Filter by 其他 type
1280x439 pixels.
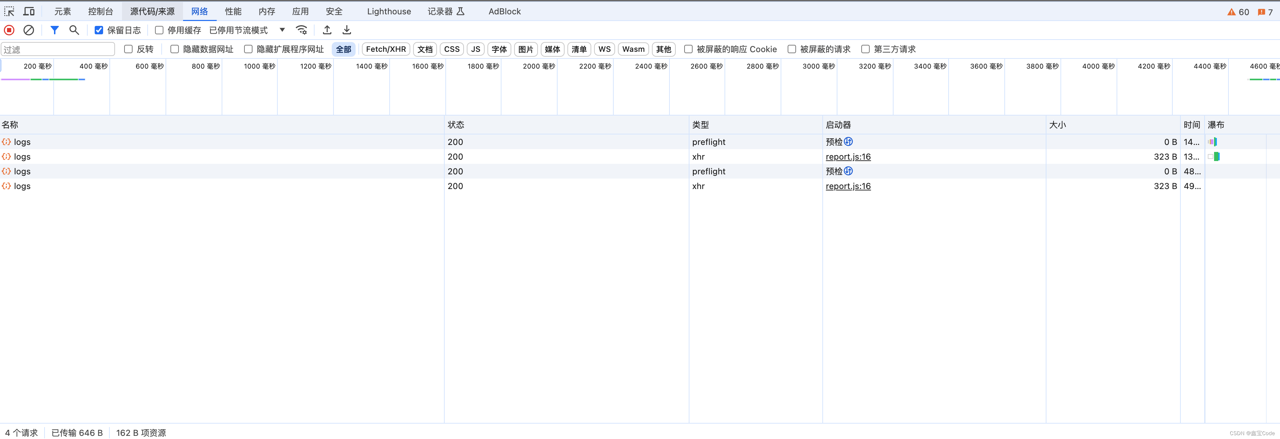click(x=663, y=49)
